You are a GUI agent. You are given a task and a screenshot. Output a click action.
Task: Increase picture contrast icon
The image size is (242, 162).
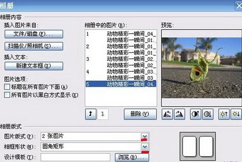[195, 114]
